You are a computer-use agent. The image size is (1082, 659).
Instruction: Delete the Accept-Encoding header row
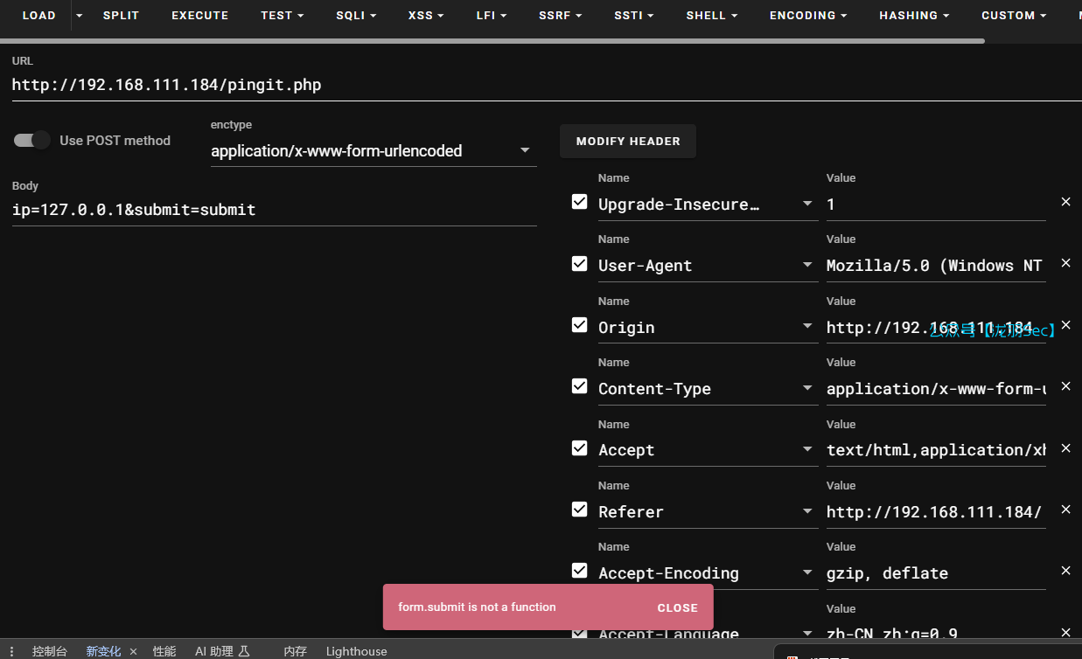(x=1065, y=571)
